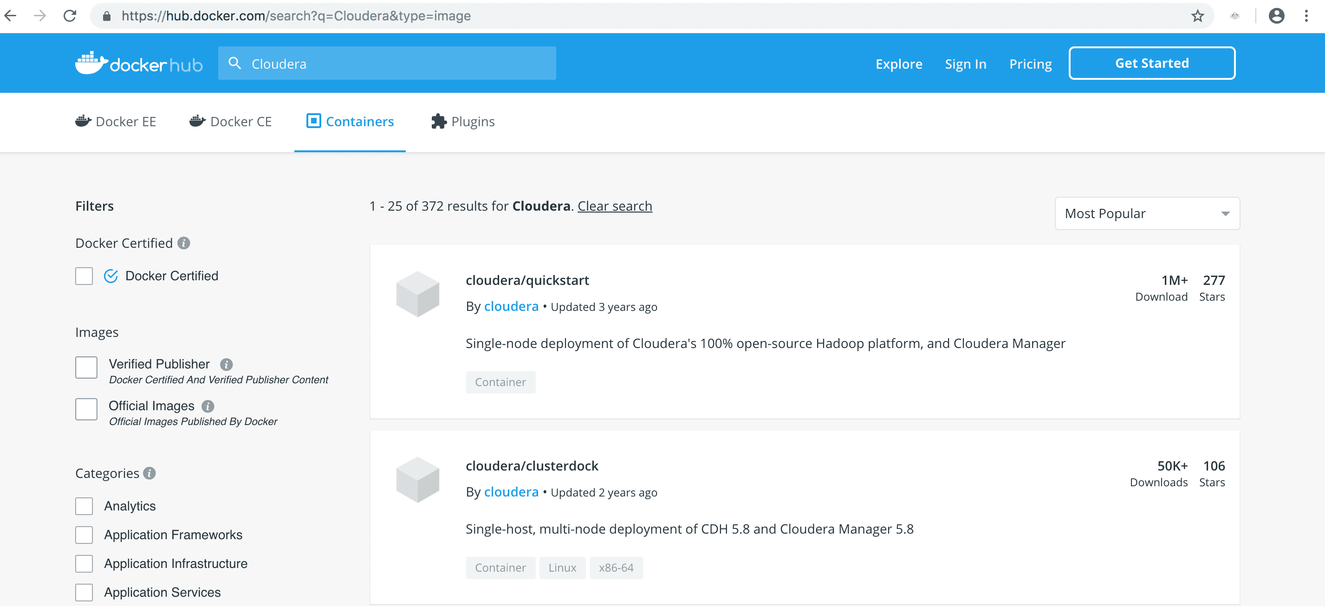
Task: Click the x86-64 tag on clusterdock
Action: [x=616, y=568]
